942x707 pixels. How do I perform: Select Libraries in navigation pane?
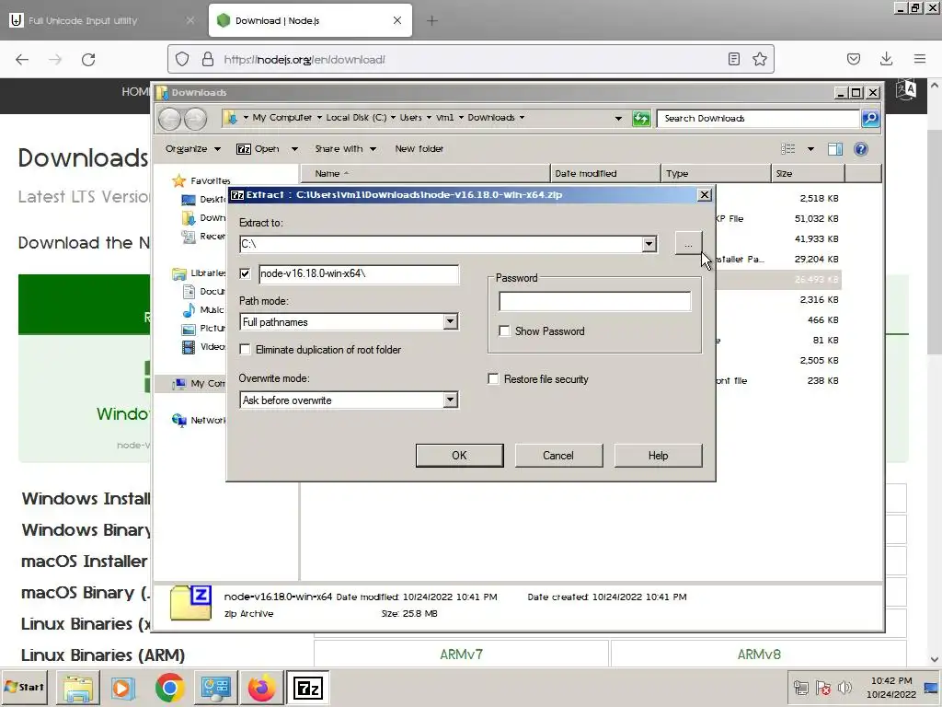(x=200, y=272)
